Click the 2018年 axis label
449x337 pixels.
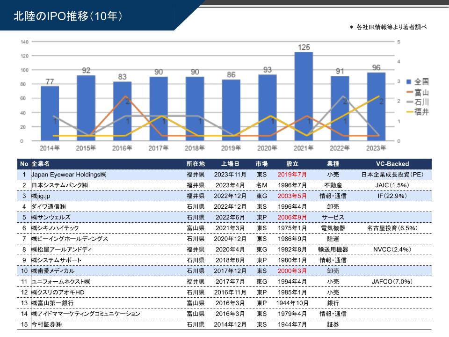click(195, 148)
